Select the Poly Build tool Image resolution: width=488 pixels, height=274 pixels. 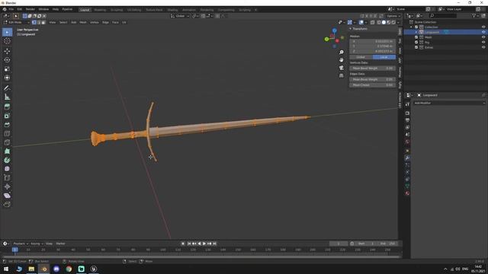tap(7, 151)
